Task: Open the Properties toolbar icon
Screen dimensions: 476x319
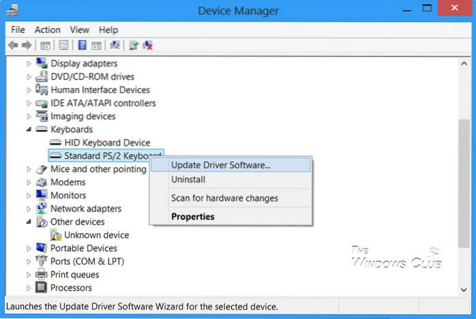Action: [x=63, y=46]
